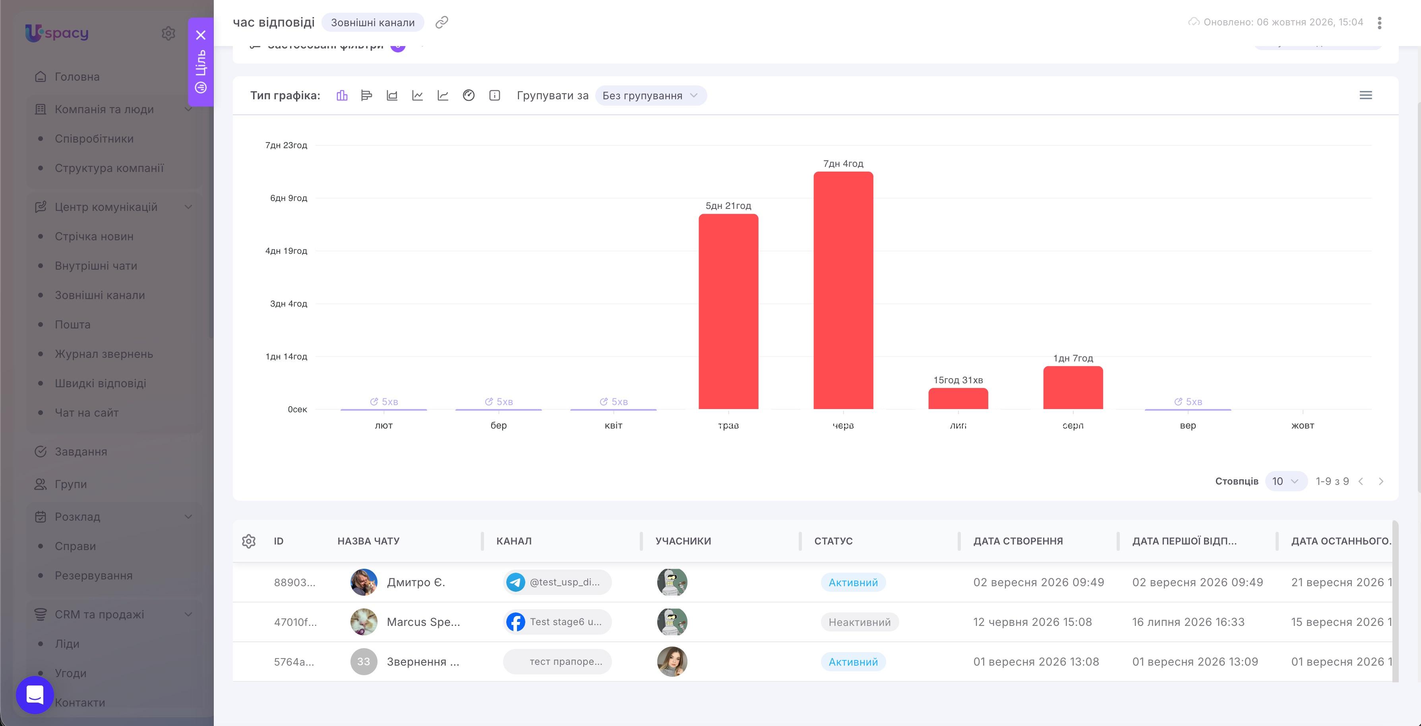Click Test stage6 Facebook channel chip

point(557,622)
